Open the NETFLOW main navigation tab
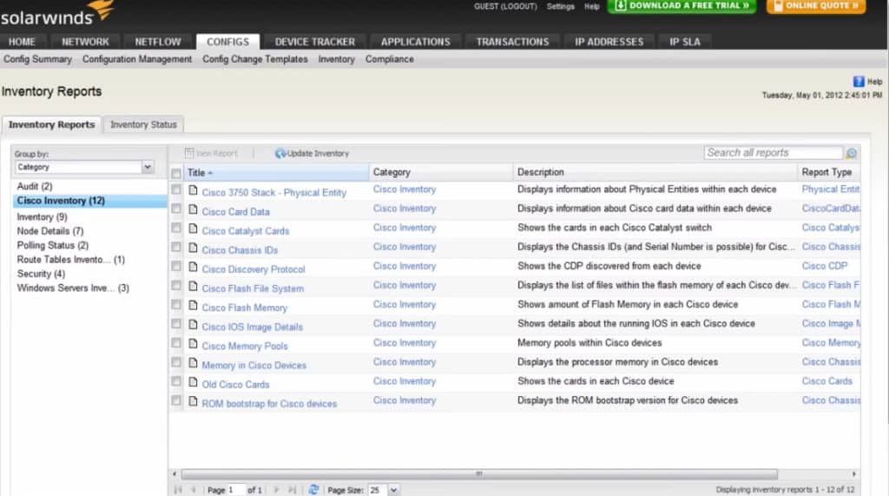Viewport: 889px width, 496px height. pos(158,42)
